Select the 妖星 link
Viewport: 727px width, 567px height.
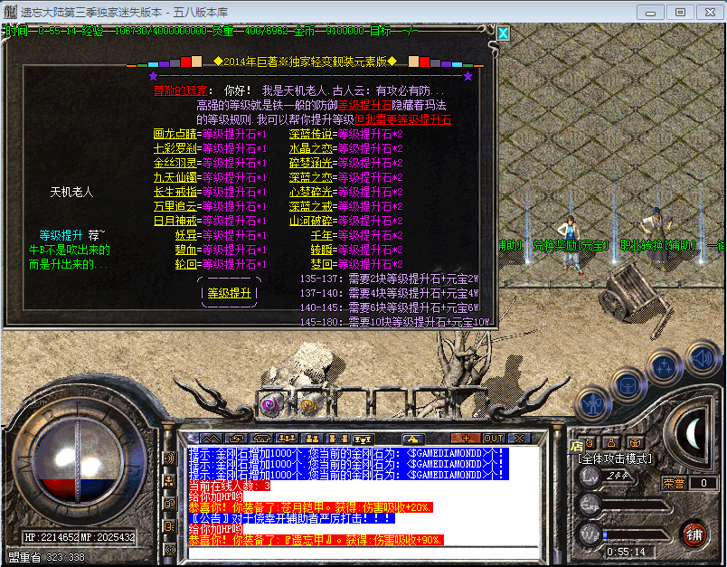pyautogui.click(x=186, y=235)
